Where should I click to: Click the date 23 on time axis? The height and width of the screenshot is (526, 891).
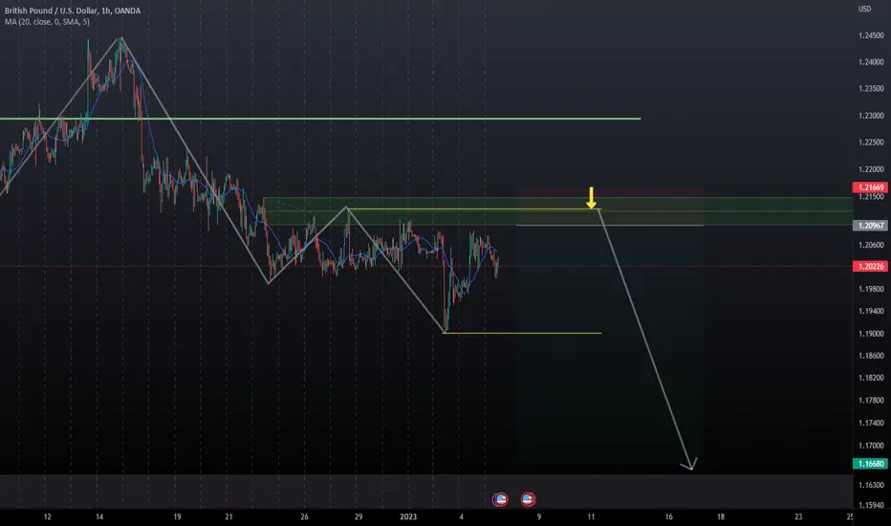point(798,516)
